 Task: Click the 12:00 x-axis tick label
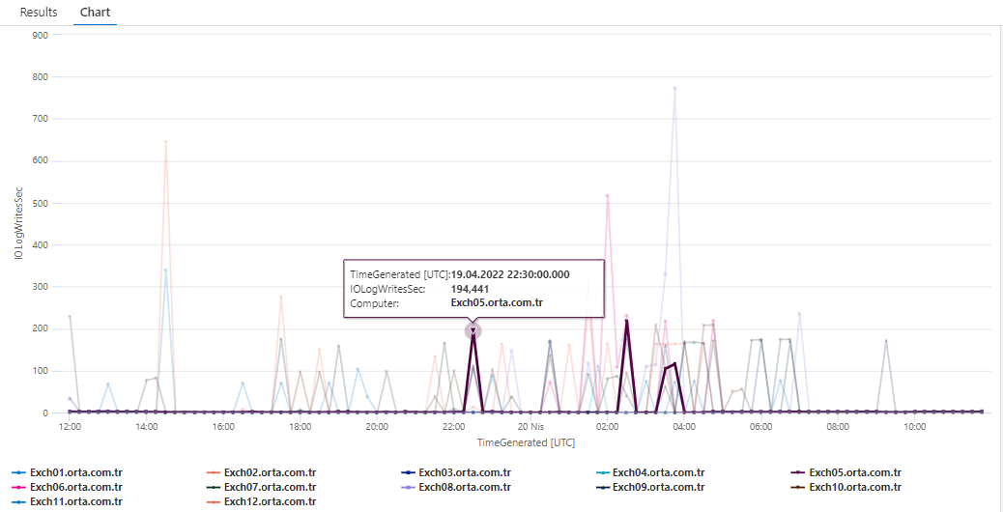(70, 426)
